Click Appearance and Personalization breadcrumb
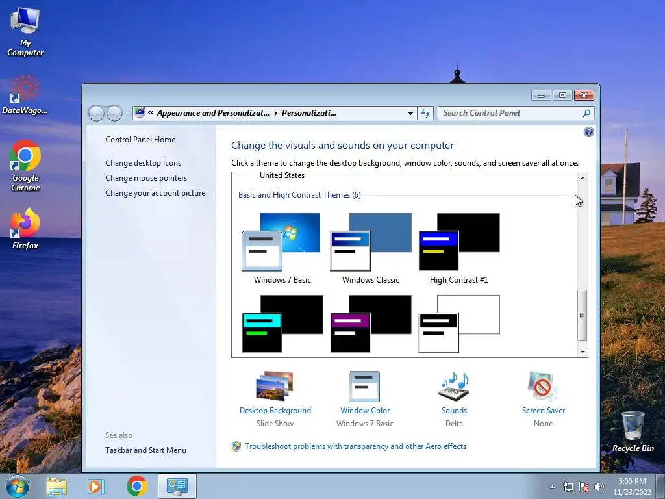The height and width of the screenshot is (499, 665). click(213, 113)
